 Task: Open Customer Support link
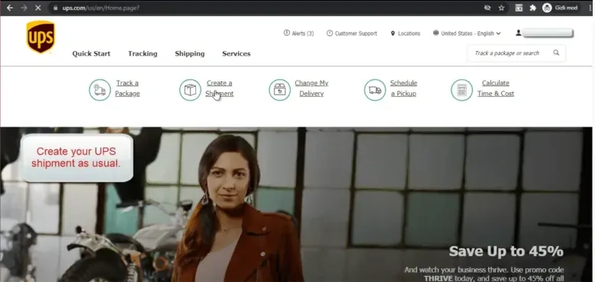click(352, 34)
